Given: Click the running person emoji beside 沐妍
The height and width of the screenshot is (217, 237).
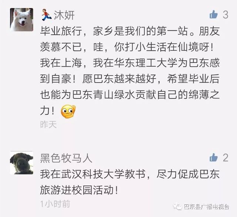Looking at the screenshot, I should [46, 15].
